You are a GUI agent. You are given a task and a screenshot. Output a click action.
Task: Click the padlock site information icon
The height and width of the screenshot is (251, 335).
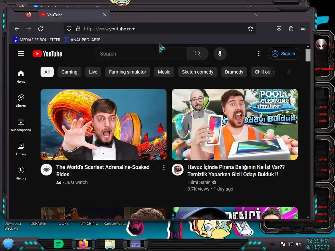(x=78, y=29)
